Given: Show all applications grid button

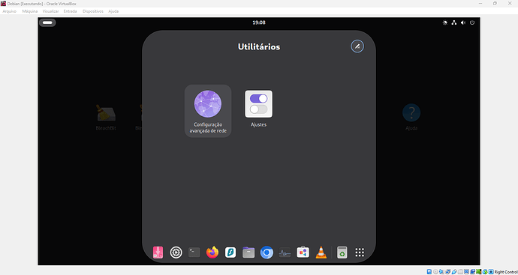Looking at the screenshot, I should 360,253.
